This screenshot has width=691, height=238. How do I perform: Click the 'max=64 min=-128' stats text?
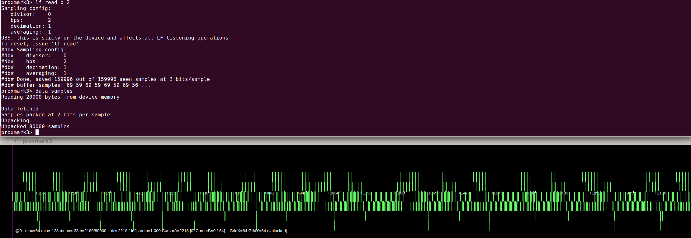41,231
